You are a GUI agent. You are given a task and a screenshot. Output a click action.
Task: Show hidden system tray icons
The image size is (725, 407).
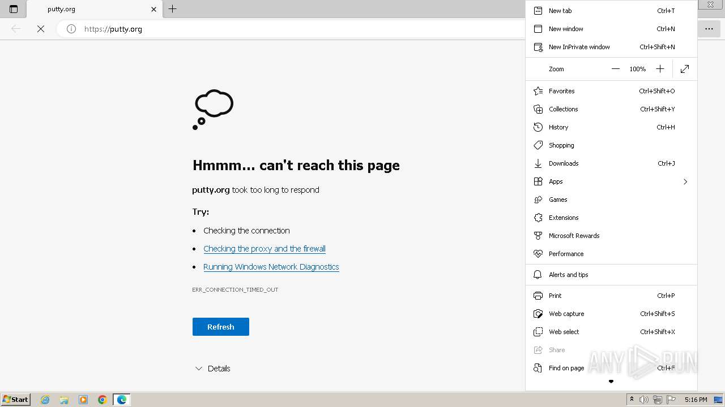[632, 400]
